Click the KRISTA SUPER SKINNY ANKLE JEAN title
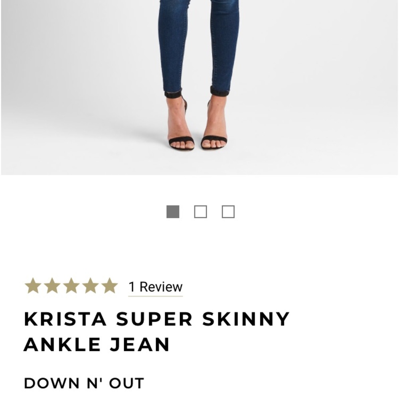This screenshot has width=399, height=399. click(x=157, y=331)
